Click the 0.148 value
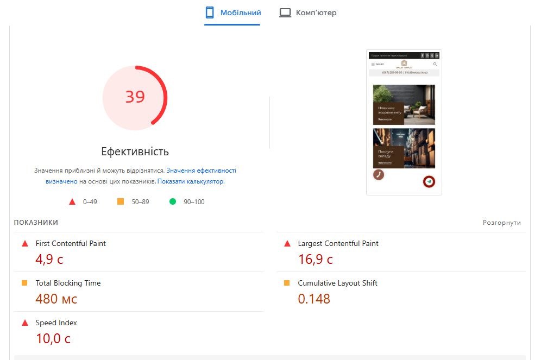Screen dimensions: 541x360 [x=314, y=299]
